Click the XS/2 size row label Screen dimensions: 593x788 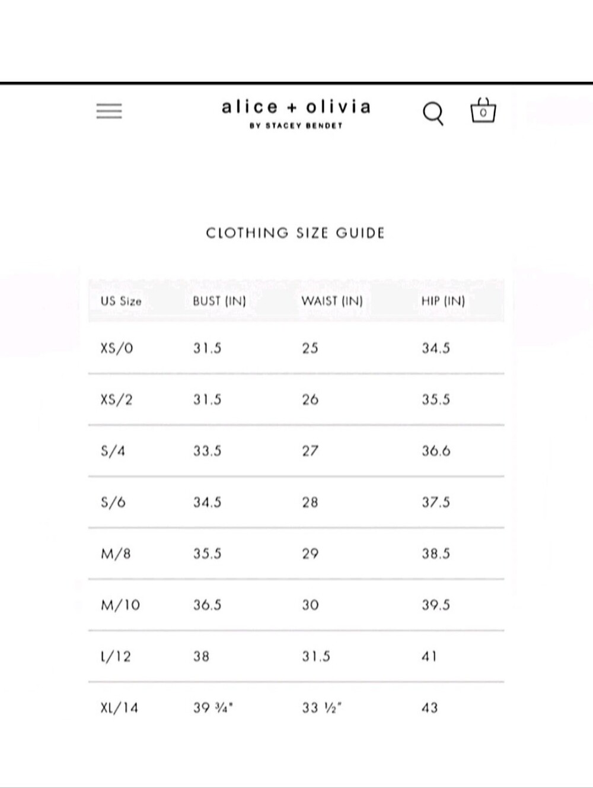click(116, 400)
